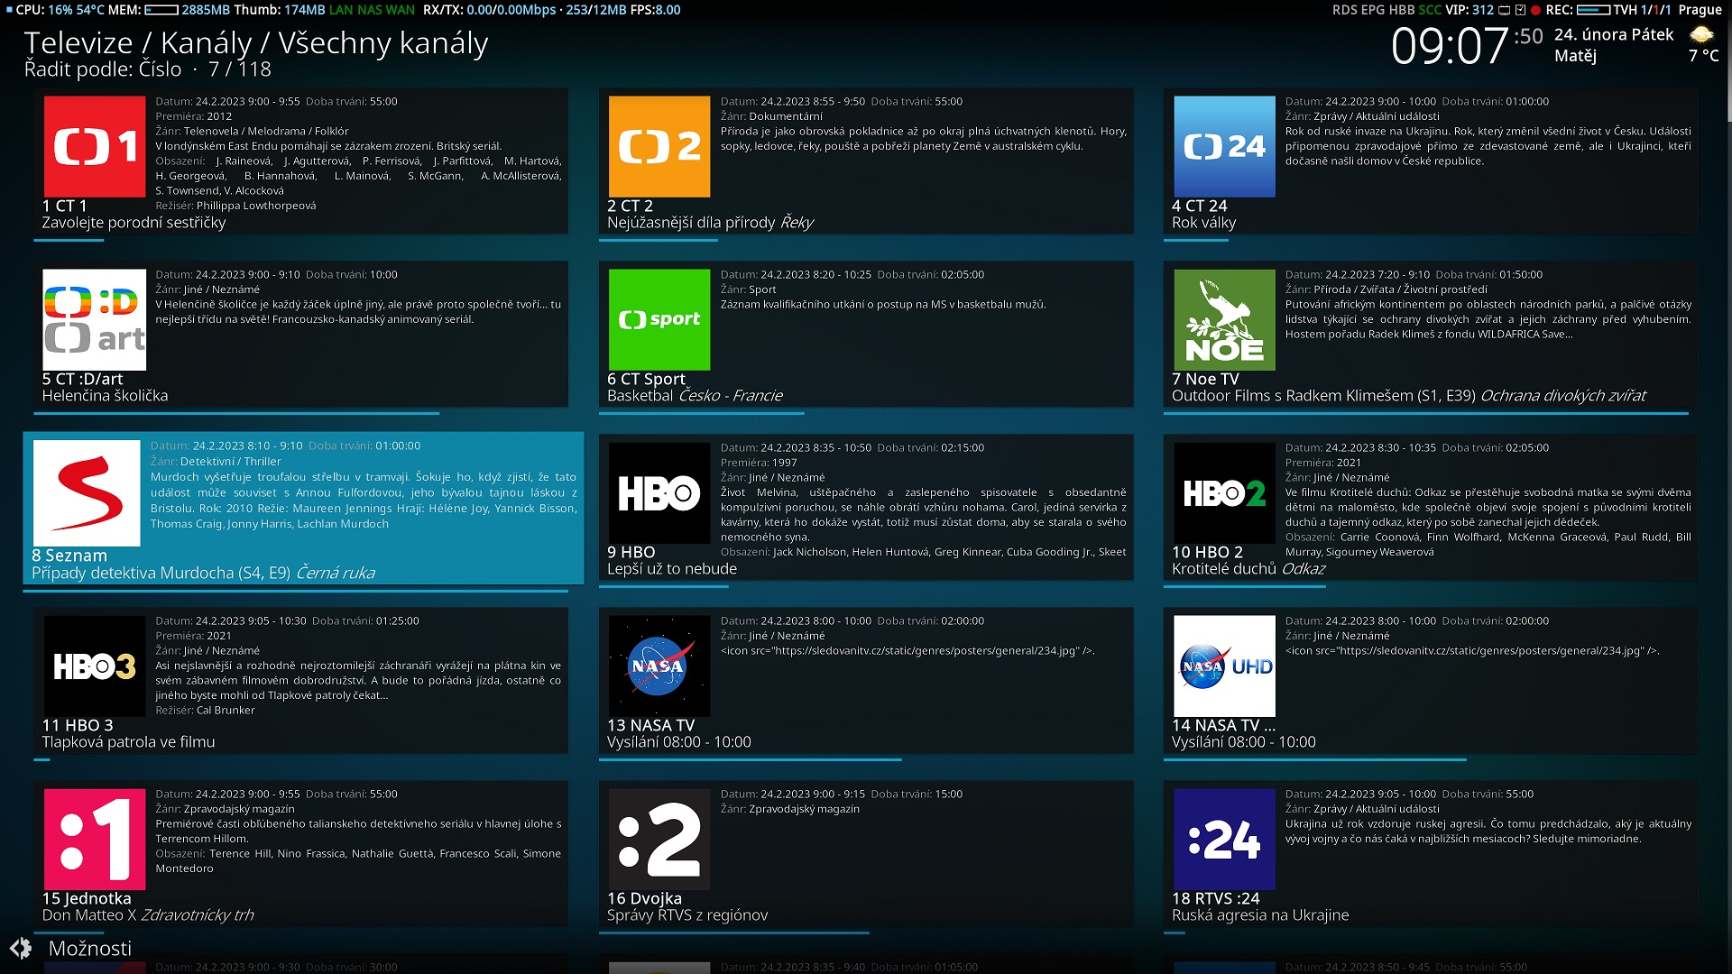Click the red REC recording indicator
This screenshot has height=974, width=1732.
tap(1535, 10)
